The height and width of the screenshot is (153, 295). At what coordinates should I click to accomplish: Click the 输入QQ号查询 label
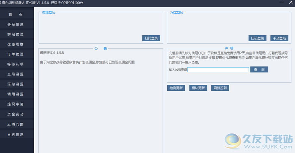(178, 70)
